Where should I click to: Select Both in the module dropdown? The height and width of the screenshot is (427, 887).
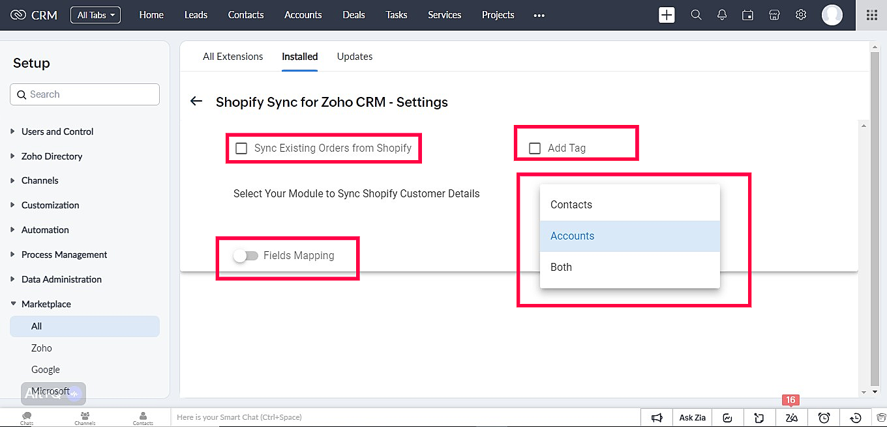630,267
